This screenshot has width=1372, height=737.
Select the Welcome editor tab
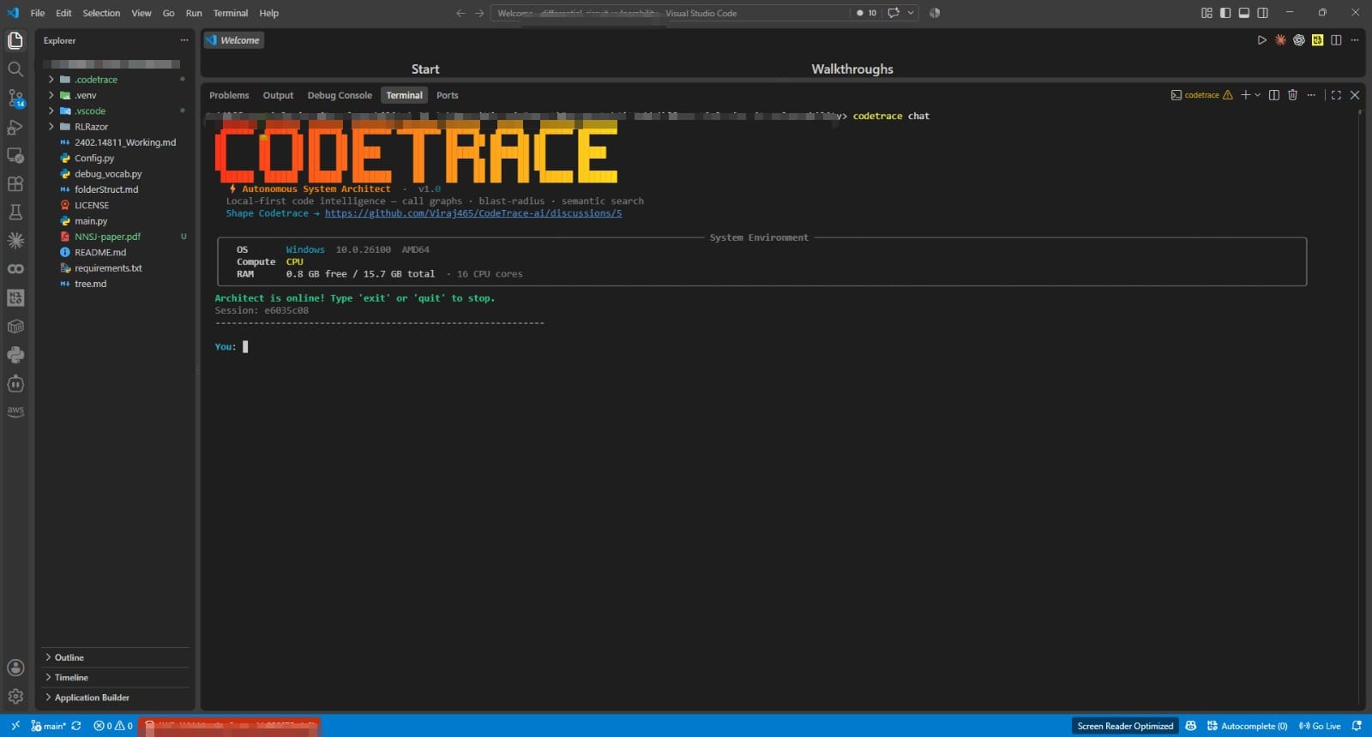click(233, 40)
